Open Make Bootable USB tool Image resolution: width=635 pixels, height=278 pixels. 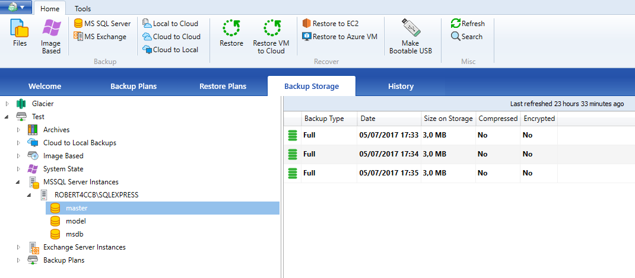tap(411, 37)
